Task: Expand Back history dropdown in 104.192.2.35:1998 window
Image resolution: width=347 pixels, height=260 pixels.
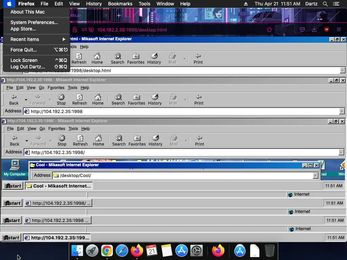Action: (x=26, y=100)
